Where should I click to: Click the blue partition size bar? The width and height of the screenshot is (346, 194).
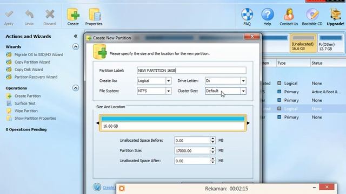pos(173,119)
